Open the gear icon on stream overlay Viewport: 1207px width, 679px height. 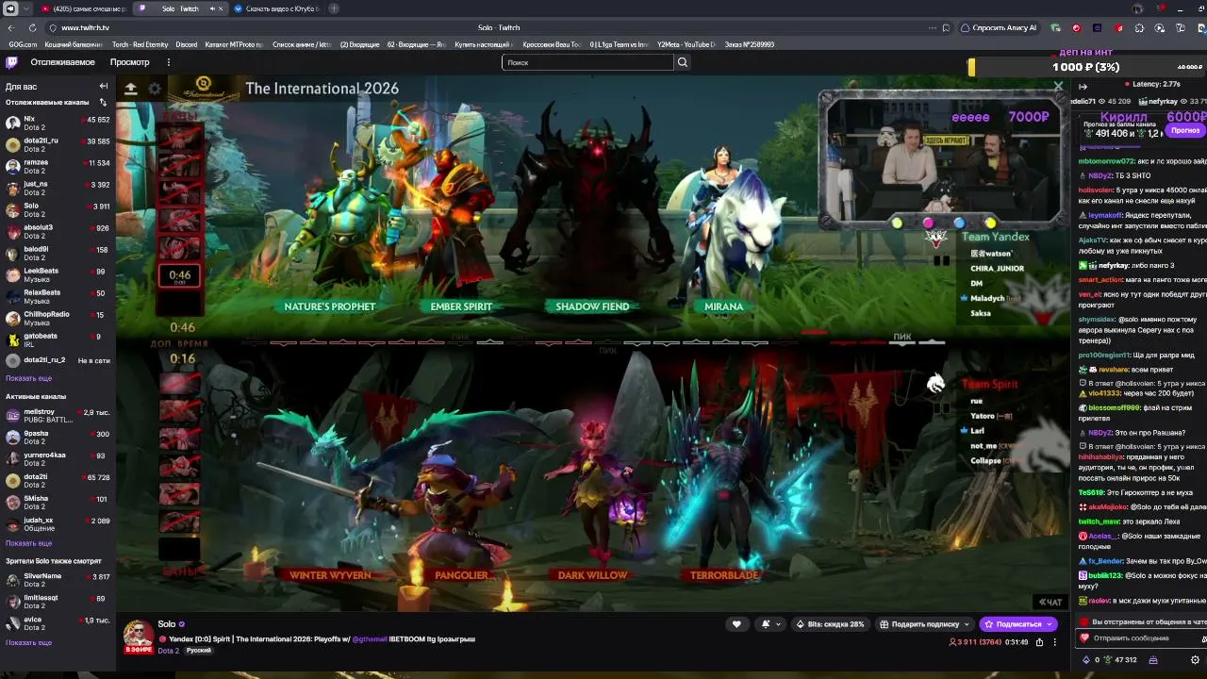click(155, 89)
